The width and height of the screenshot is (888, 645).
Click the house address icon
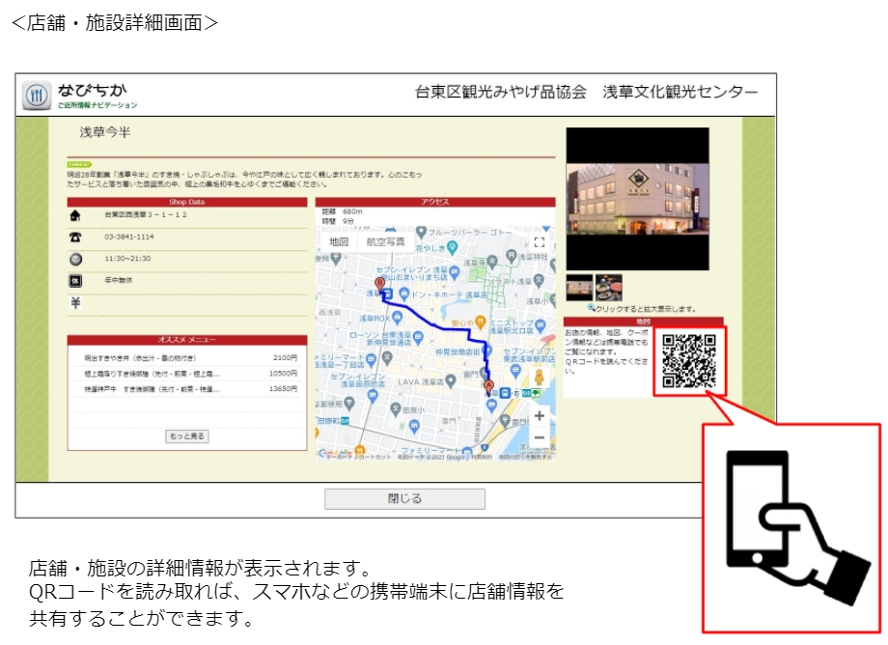click(75, 215)
